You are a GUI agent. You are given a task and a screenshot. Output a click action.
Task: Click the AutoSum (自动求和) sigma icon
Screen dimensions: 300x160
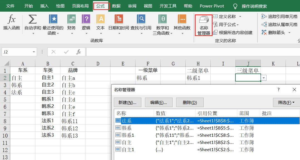(33, 19)
